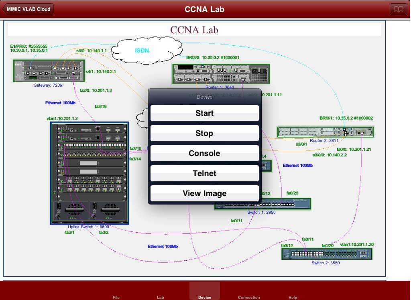Select the Router 1 3640 device image
Image resolution: width=411 pixels, height=300 pixels.
click(221, 74)
